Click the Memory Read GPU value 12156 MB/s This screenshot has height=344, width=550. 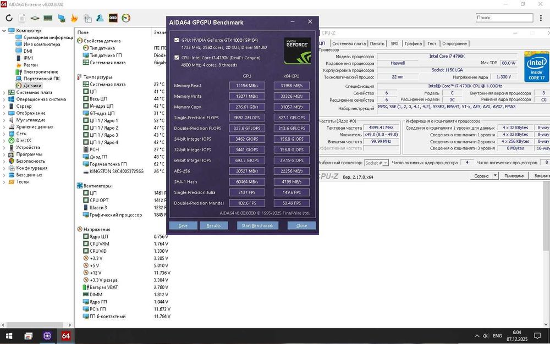(247, 86)
